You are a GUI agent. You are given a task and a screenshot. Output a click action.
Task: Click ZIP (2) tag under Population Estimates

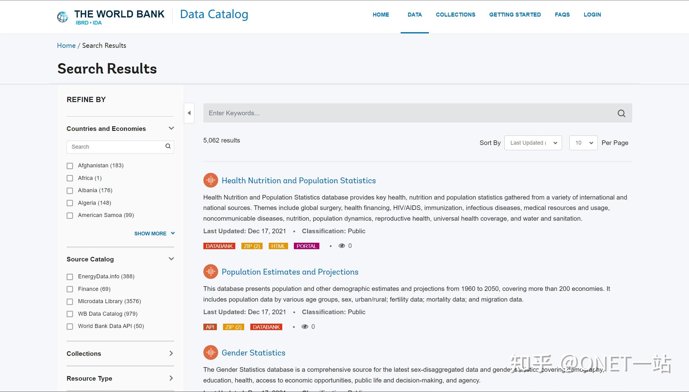point(233,327)
